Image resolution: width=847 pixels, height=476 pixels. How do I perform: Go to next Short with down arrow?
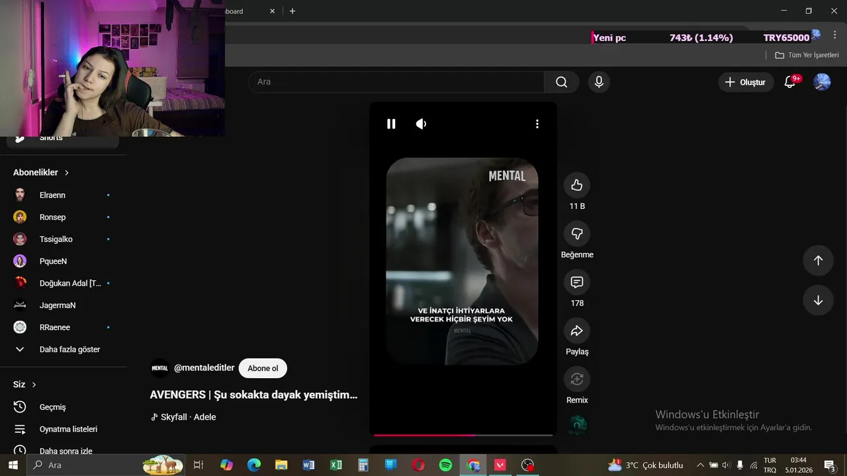[x=818, y=300]
